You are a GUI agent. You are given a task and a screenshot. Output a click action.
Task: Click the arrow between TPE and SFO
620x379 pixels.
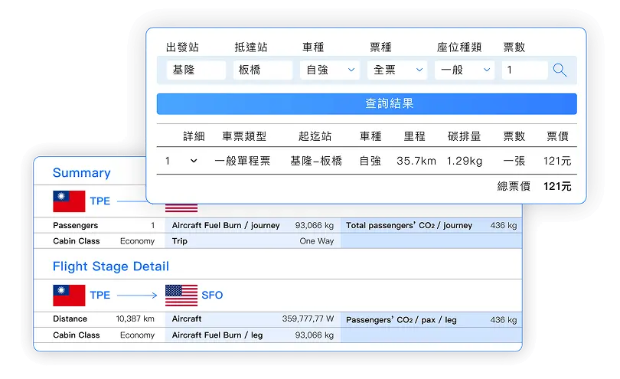pyautogui.click(x=137, y=295)
